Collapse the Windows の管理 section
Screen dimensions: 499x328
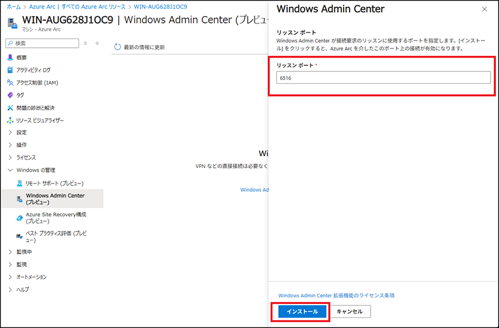10,170
